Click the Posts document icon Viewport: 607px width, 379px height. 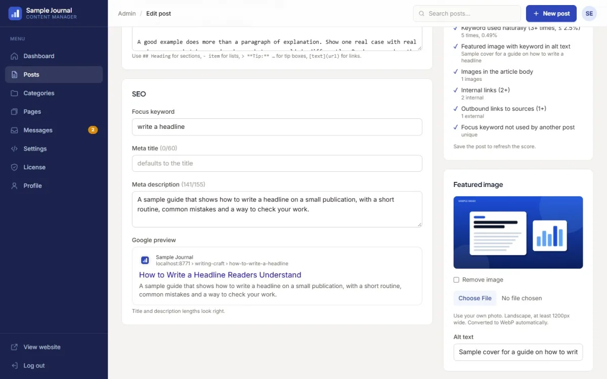pos(14,75)
